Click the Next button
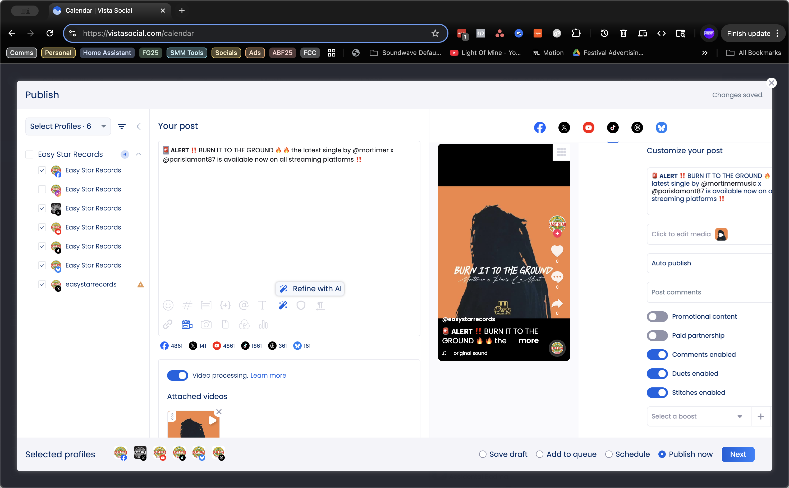The width and height of the screenshot is (789, 488). [x=738, y=454]
